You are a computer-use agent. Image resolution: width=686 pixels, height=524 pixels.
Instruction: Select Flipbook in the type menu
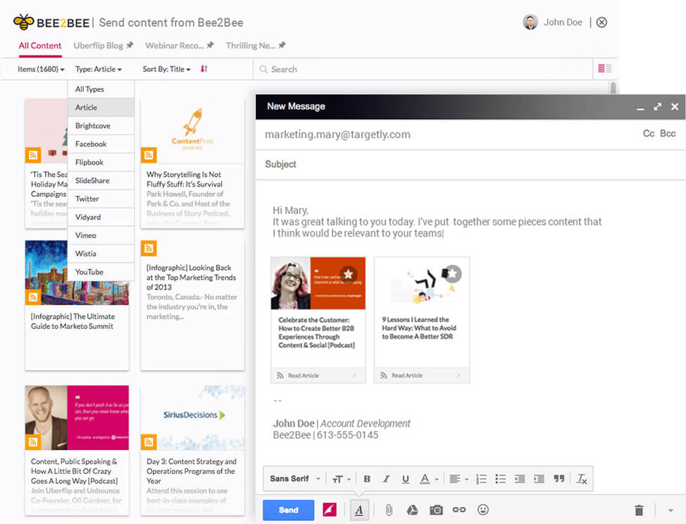click(x=101, y=162)
